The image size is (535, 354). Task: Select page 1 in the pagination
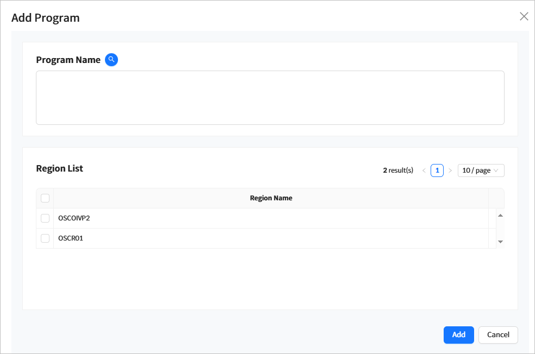coord(437,170)
